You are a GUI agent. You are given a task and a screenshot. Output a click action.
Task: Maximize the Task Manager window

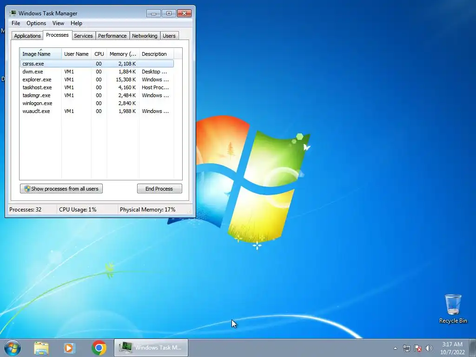click(x=169, y=13)
